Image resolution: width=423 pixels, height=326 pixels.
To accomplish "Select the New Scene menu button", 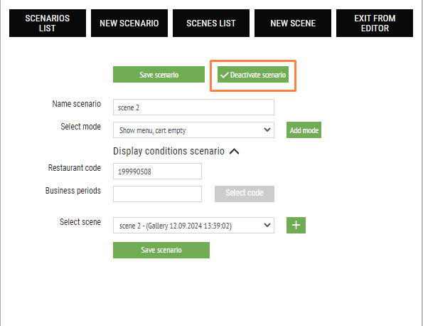I will pyautogui.click(x=293, y=23).
